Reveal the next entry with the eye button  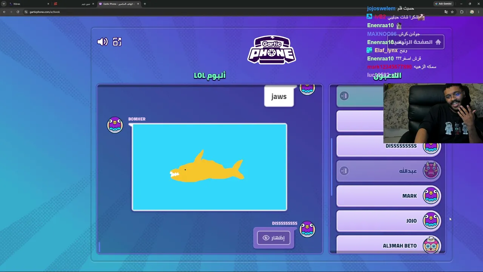pos(274,238)
